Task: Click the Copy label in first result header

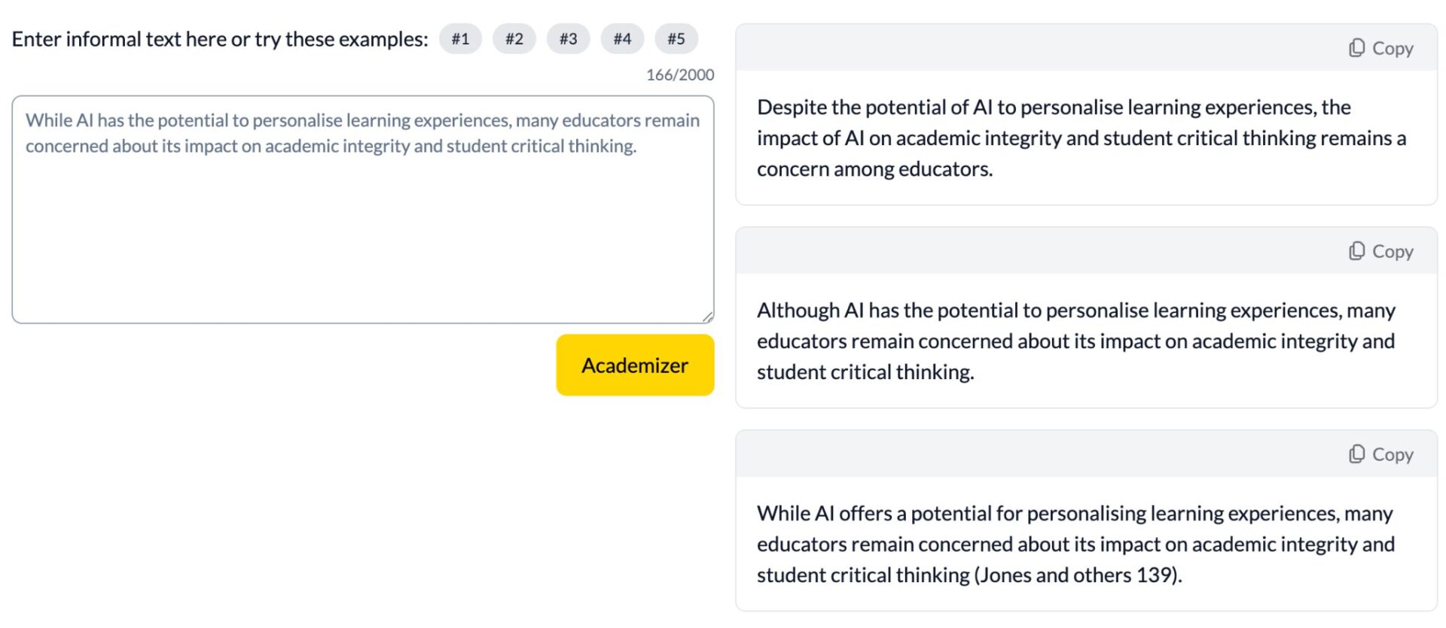Action: pos(1393,48)
